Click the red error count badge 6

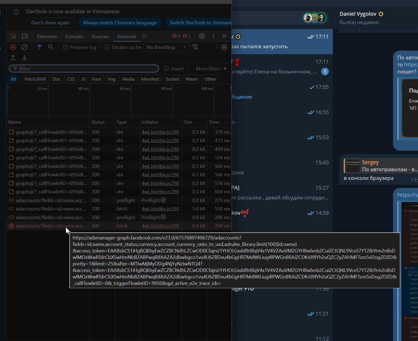coord(176,36)
